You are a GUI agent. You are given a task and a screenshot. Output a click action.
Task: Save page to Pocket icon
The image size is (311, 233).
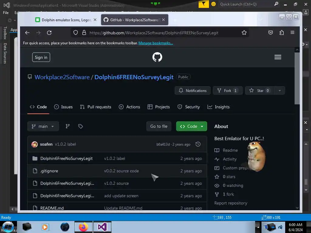(x=271, y=32)
